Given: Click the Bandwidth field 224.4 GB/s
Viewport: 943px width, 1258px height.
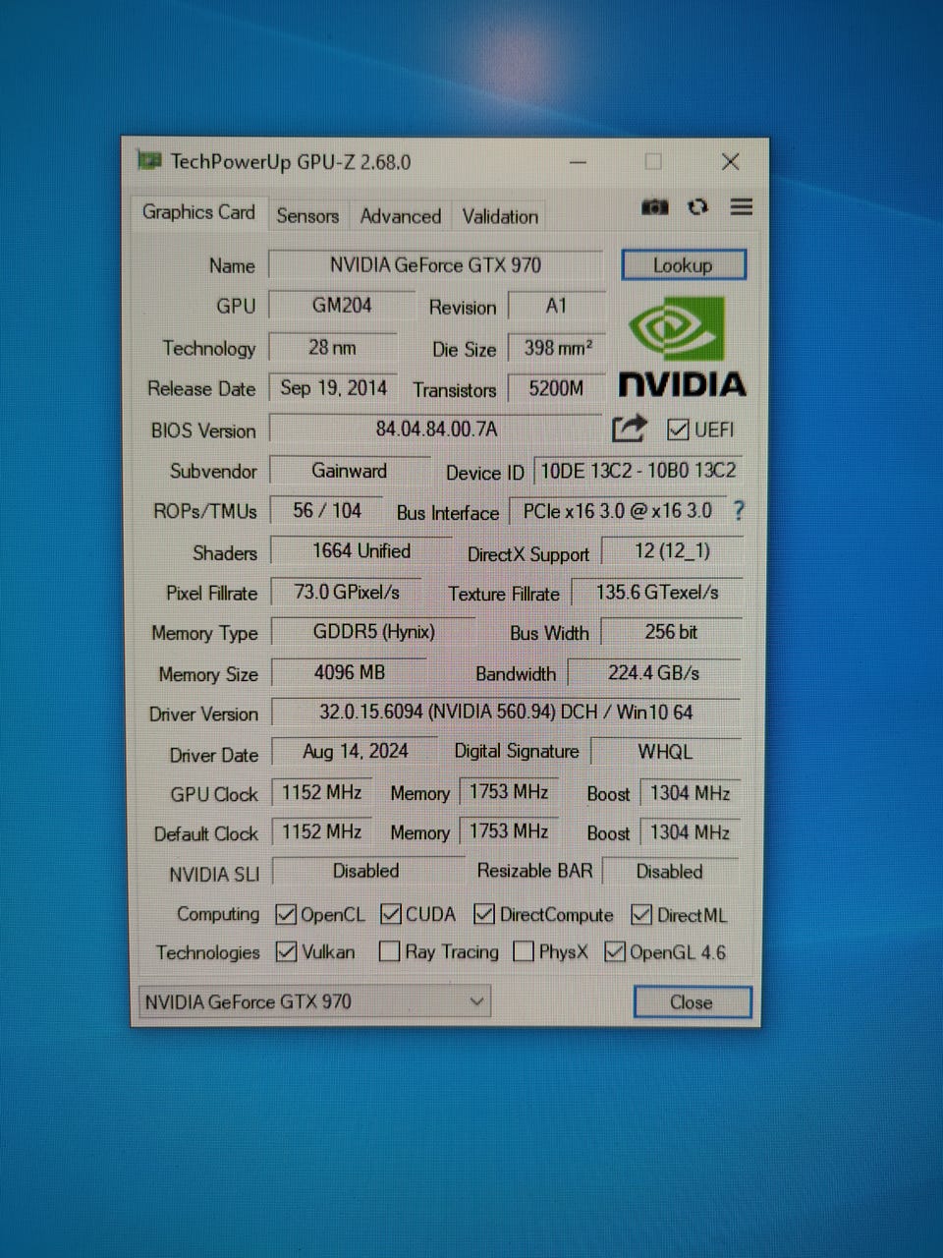Looking at the screenshot, I should (x=654, y=672).
